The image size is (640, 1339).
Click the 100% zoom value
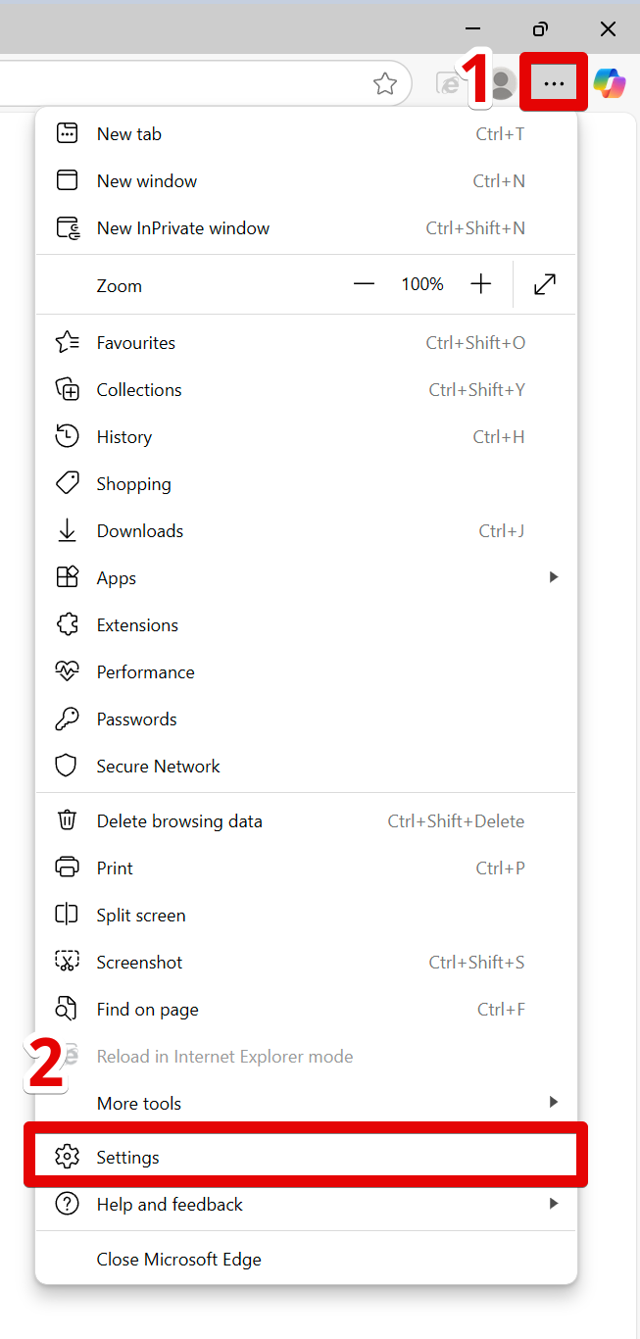422,284
